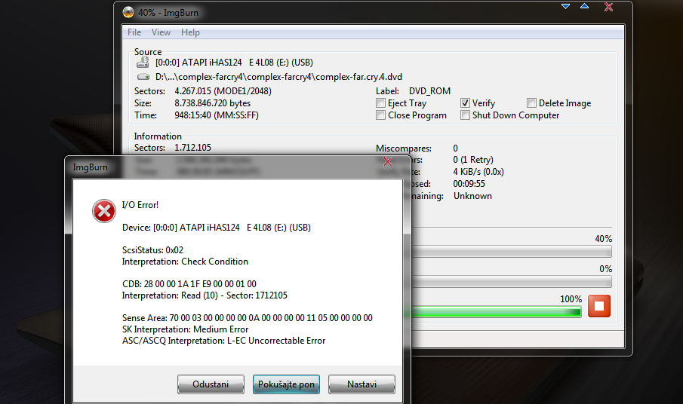Viewport: 683px width, 404px height.
Task: Click the 'Read (10) - Sector: 1712105' line
Action: tap(205, 295)
